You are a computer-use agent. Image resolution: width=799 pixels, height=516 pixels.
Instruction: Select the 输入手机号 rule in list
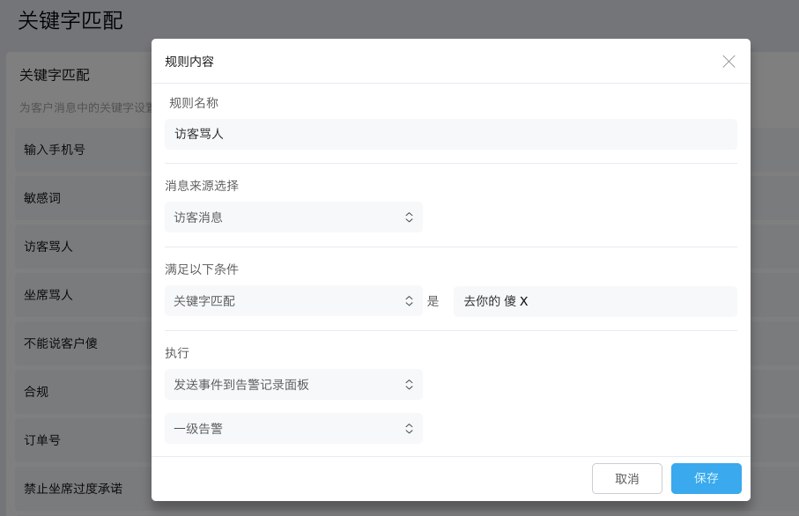pos(55,150)
